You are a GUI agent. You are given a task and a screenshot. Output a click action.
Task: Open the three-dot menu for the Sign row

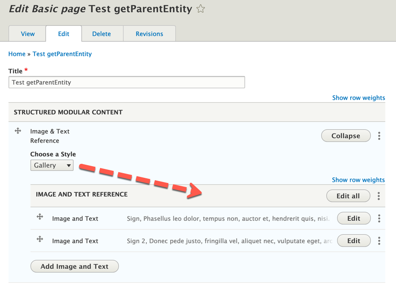point(379,218)
